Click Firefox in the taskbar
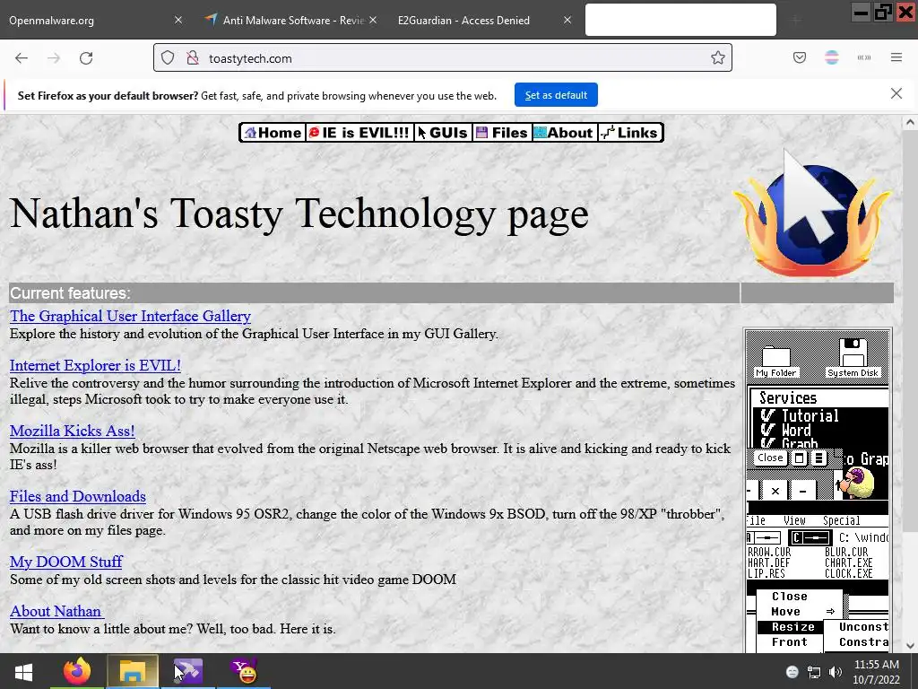The image size is (918, 689). tap(77, 671)
